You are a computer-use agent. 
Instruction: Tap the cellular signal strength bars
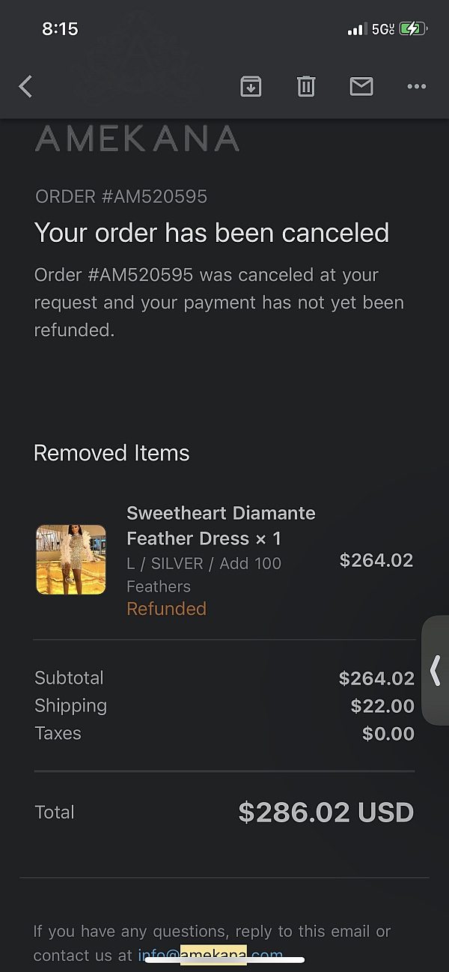(x=356, y=30)
